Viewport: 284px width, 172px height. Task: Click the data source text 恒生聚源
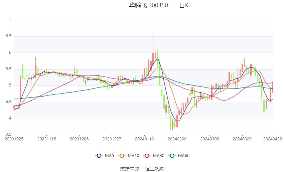tap(154, 169)
